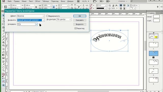The image size is (163, 92).
Task: Open the Об'єкт menu
Action: coord(38,1)
